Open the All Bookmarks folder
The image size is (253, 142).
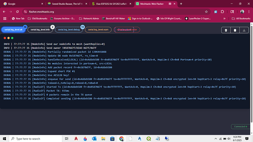[241, 19]
